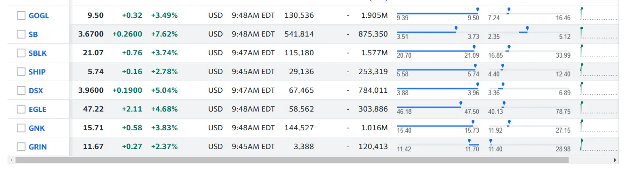
Task: Click the SB 52-week range marker
Action: click(527, 29)
